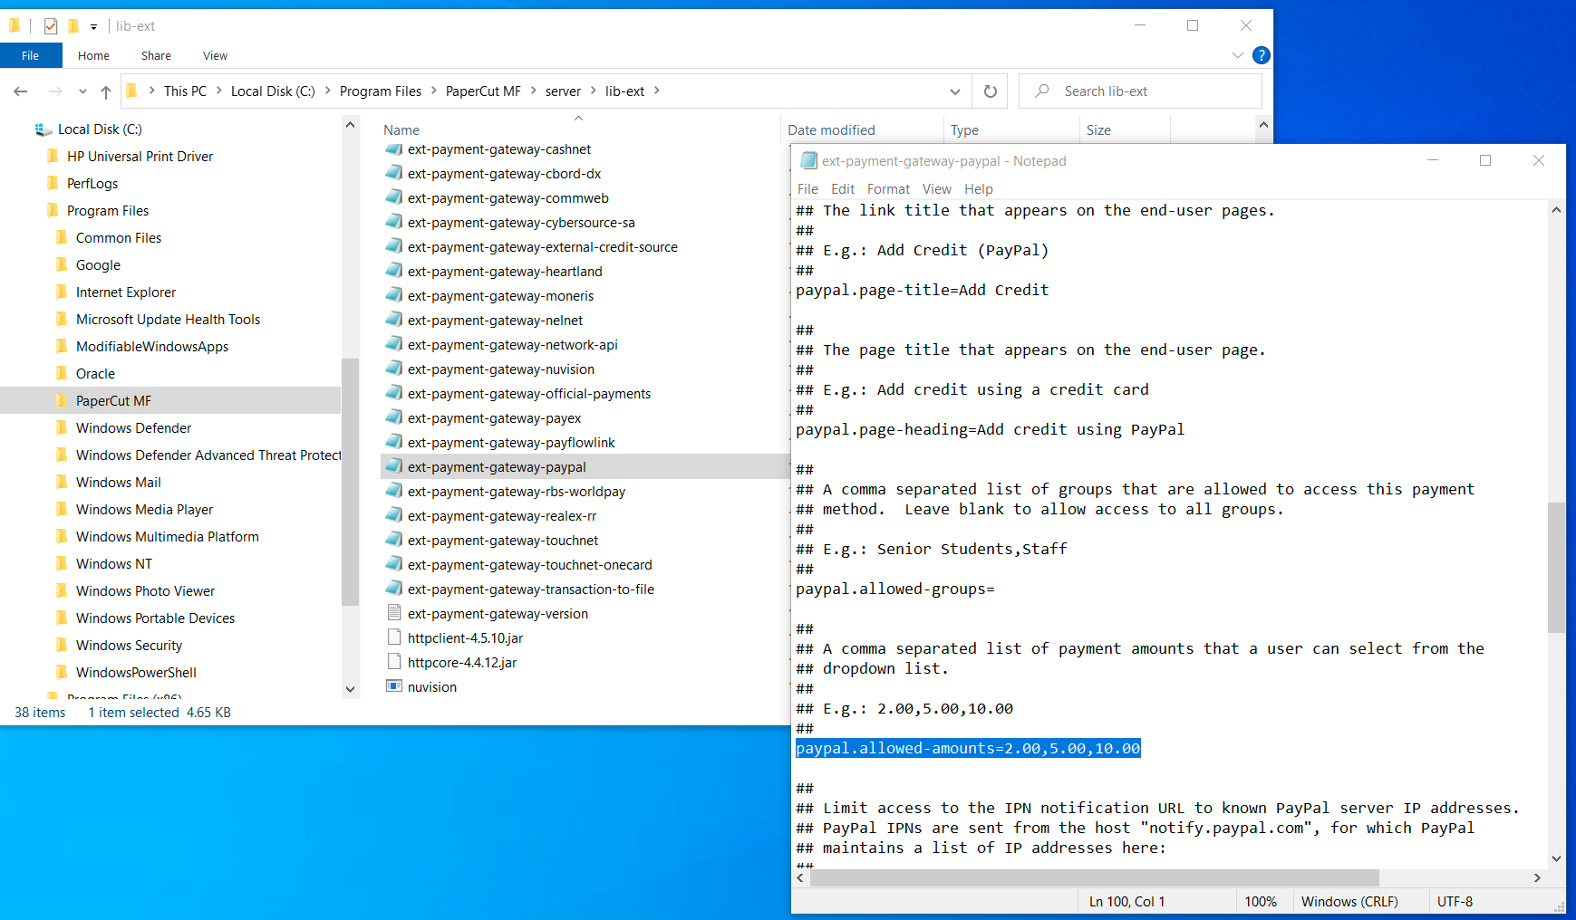Click navigation pane scroll down arrow
This screenshot has height=920, width=1576.
[x=350, y=689]
